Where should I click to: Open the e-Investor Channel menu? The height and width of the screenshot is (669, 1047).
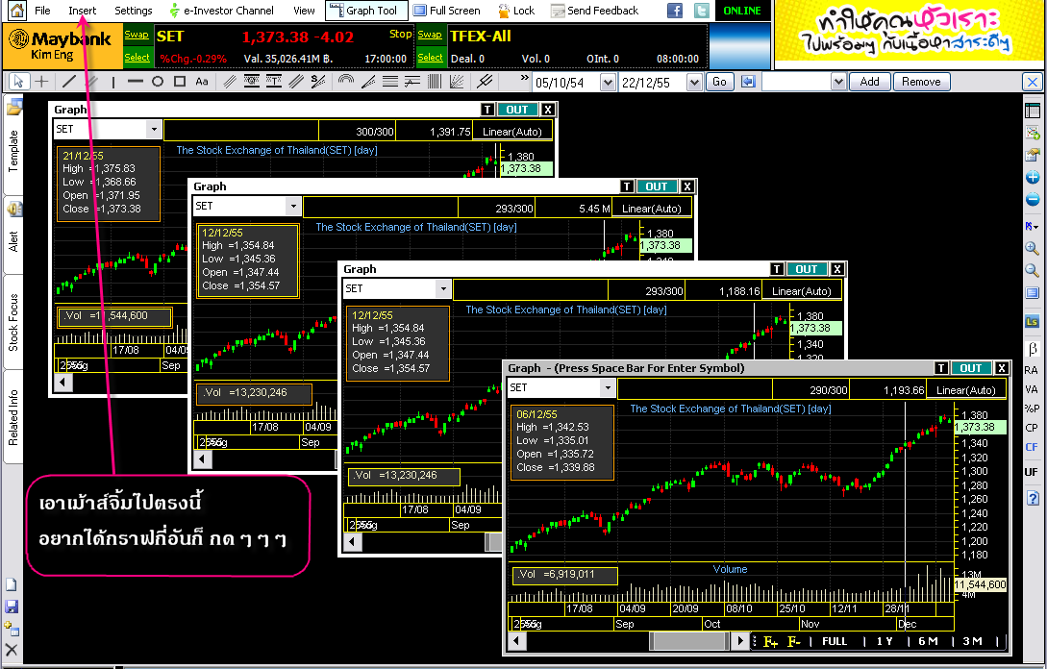tap(221, 11)
